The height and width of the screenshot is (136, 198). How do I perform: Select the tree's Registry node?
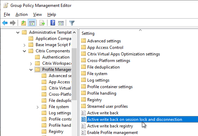(x=56, y=132)
